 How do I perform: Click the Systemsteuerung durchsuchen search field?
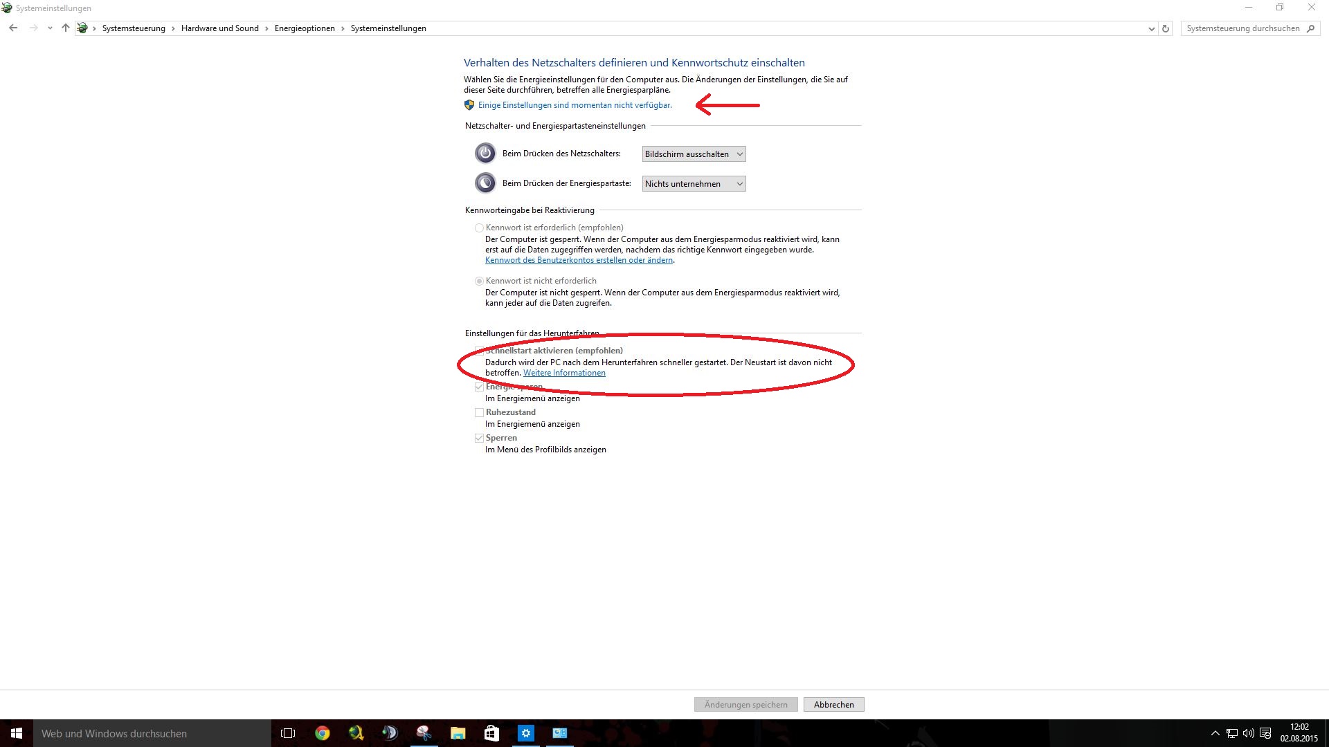[x=1242, y=28]
